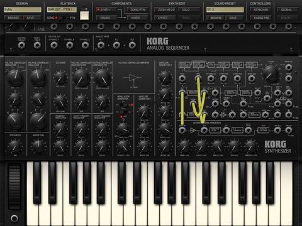Adjust the Envelope Generator 2 sustain level knob
Image resolution: width=302 pixels, height=226 pixels.
click(x=165, y=129)
